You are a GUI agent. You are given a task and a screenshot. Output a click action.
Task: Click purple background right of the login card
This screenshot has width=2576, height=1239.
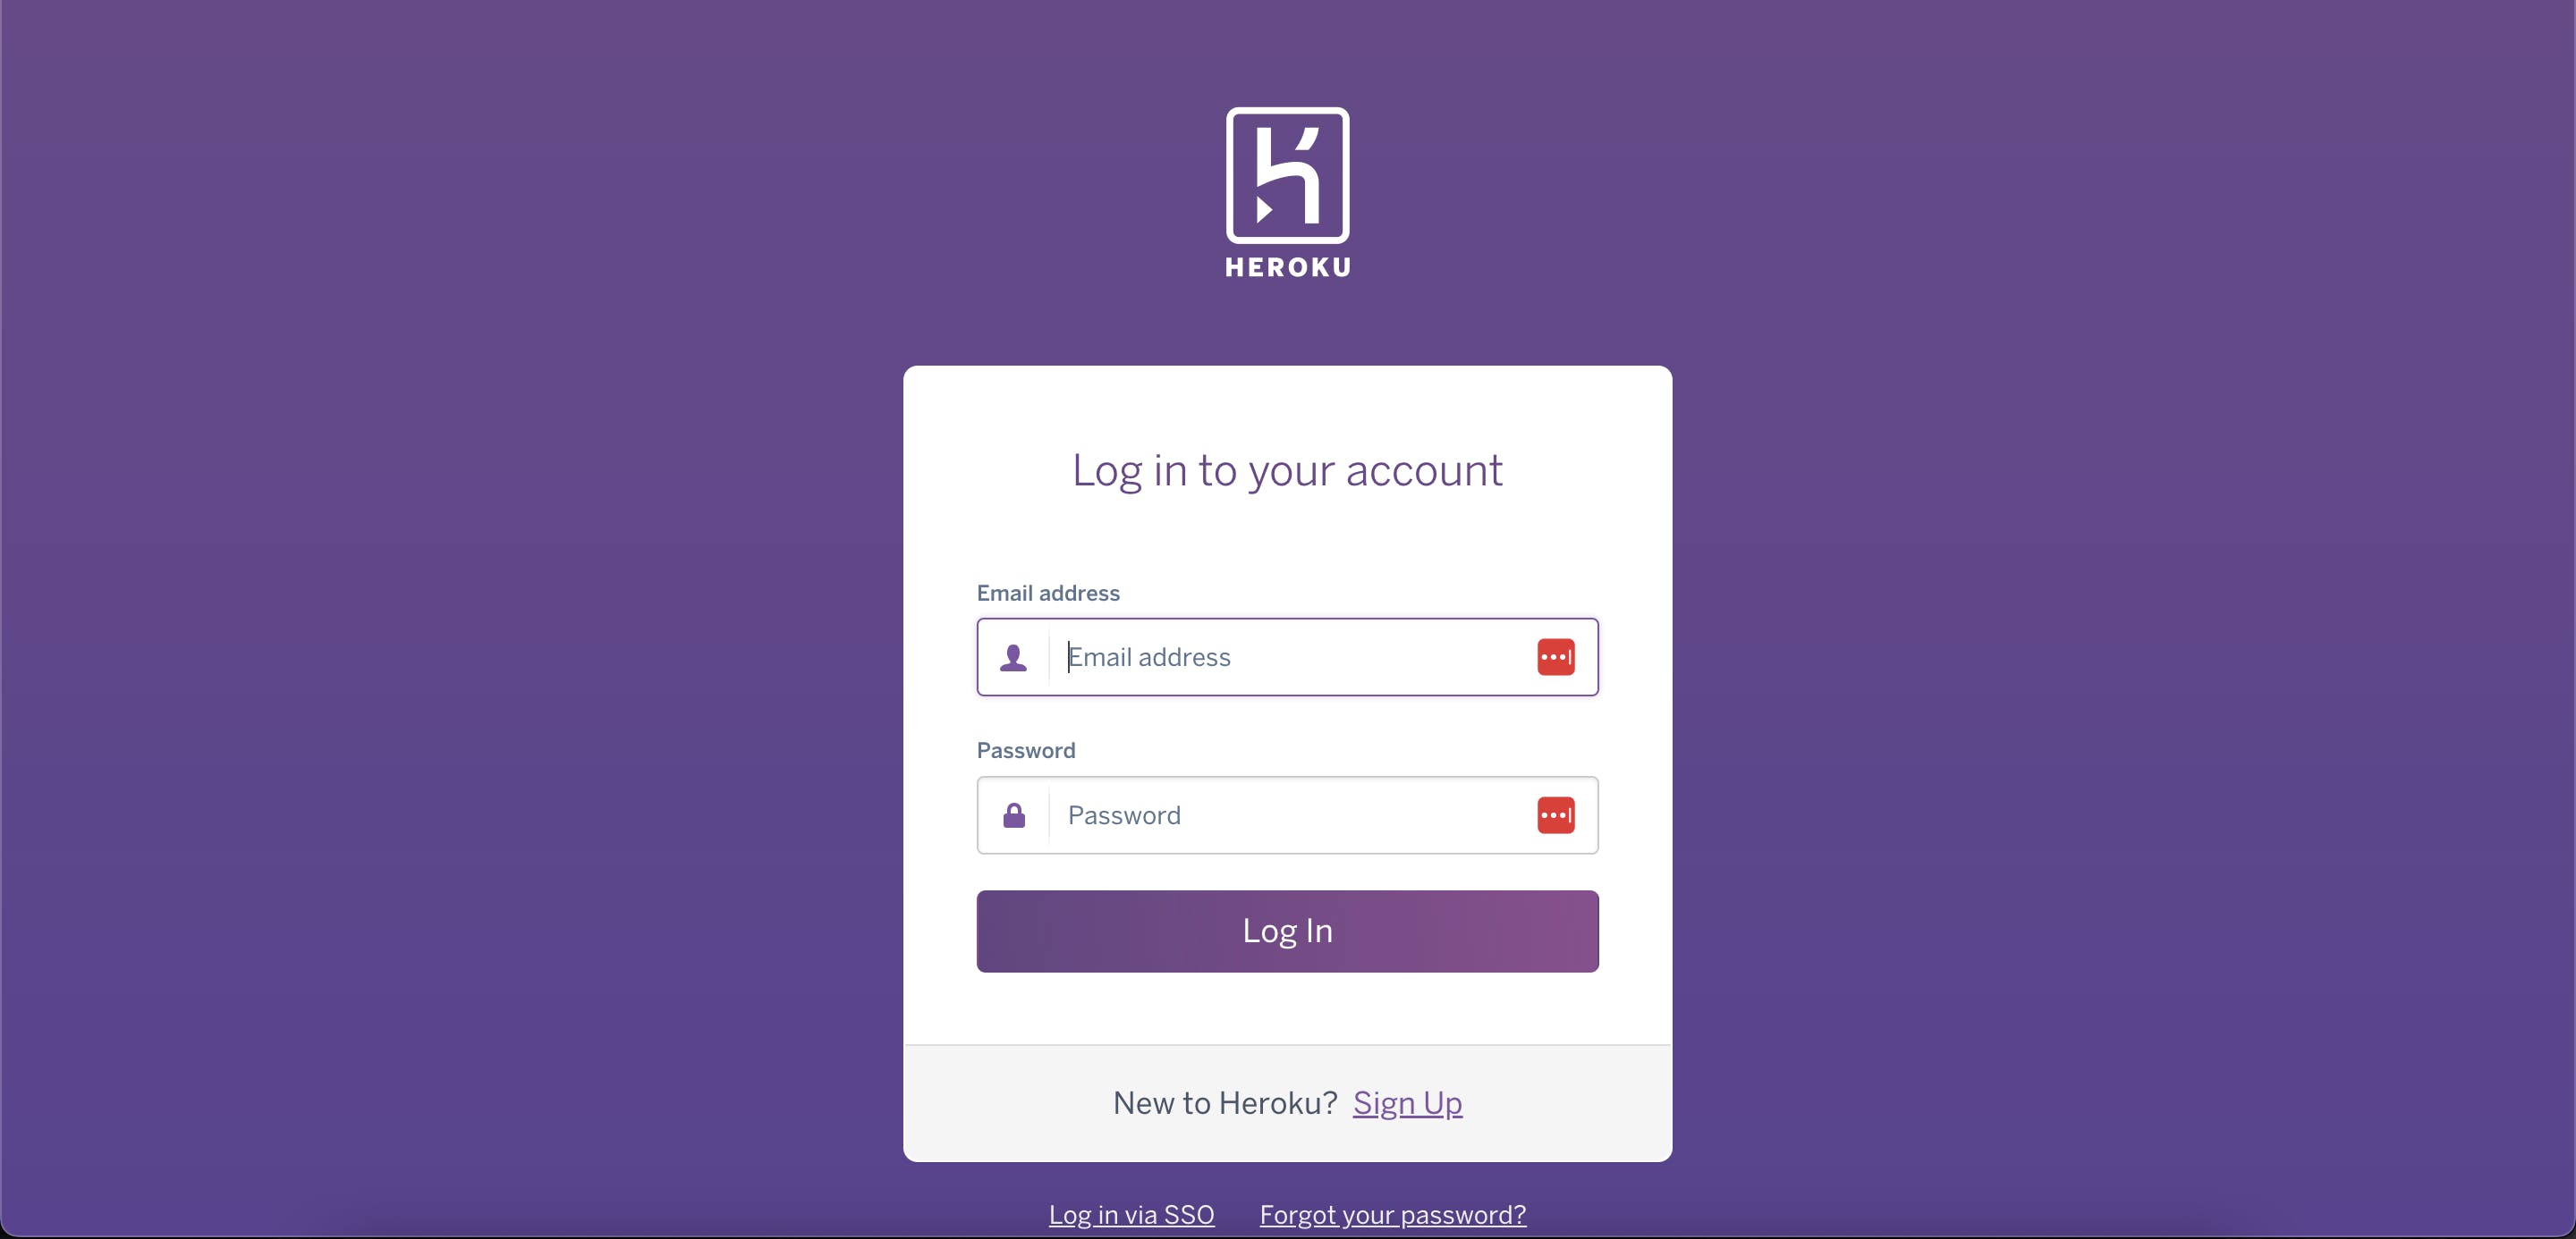click(2100, 759)
